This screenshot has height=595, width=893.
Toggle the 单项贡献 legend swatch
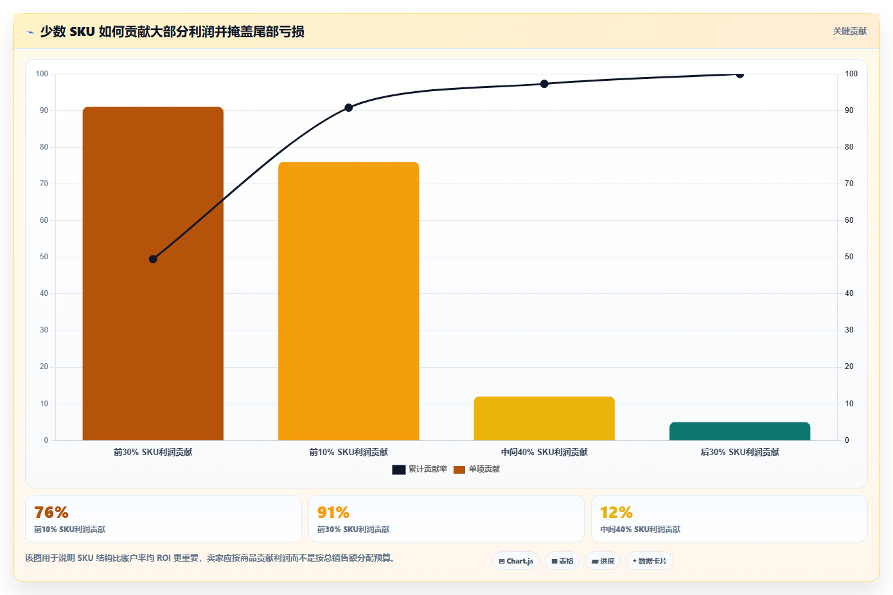[x=459, y=469]
